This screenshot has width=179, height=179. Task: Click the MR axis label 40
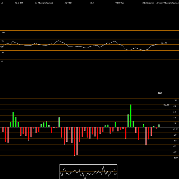tap(175, 118)
